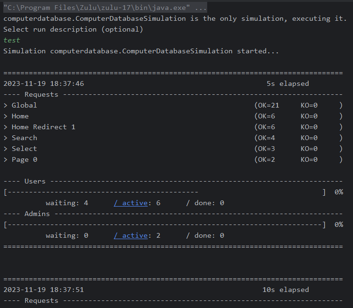
Task: Click the 'active' link under Admins
Action: pos(131,235)
